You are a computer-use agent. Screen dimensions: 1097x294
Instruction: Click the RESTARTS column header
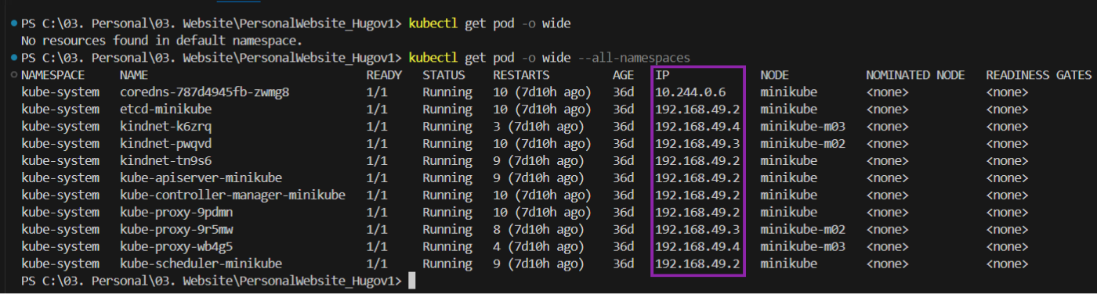(x=521, y=75)
